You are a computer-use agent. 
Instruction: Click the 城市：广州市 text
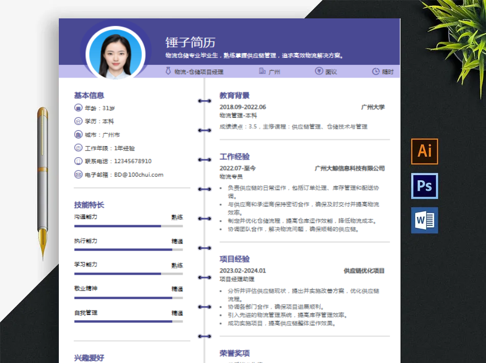(x=102, y=135)
